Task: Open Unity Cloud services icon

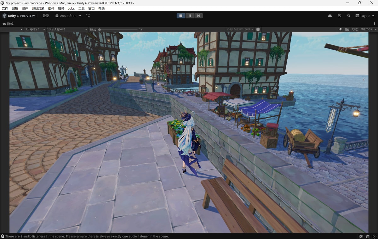Action: [x=330, y=16]
